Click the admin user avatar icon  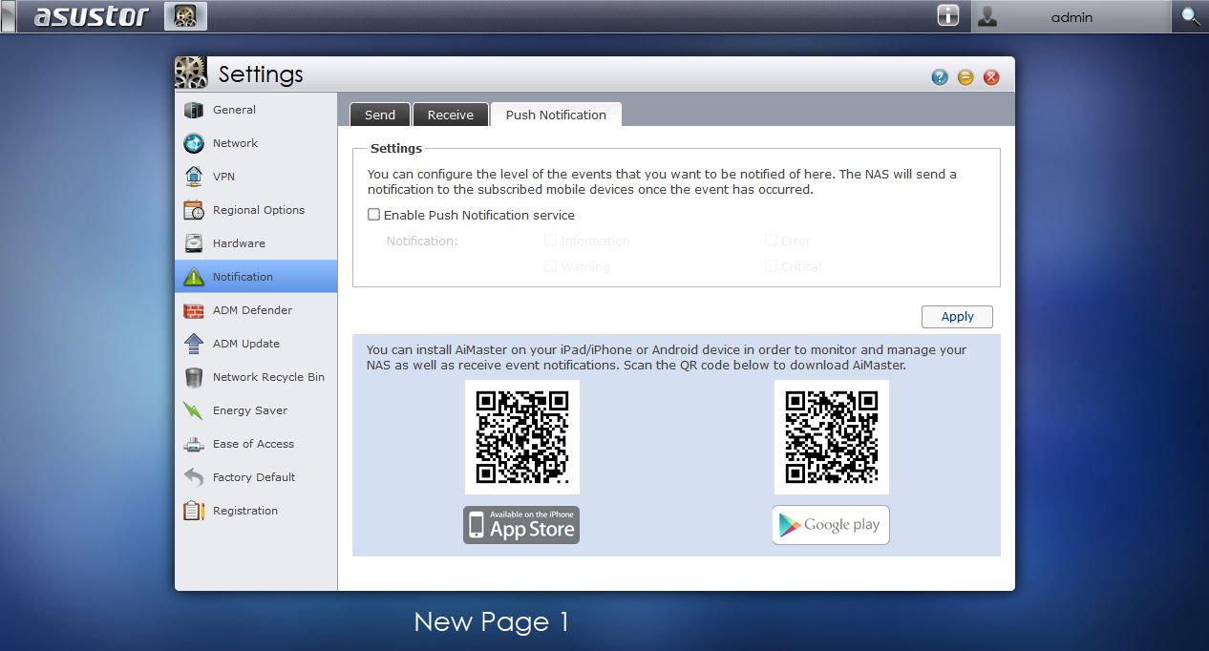(x=987, y=16)
